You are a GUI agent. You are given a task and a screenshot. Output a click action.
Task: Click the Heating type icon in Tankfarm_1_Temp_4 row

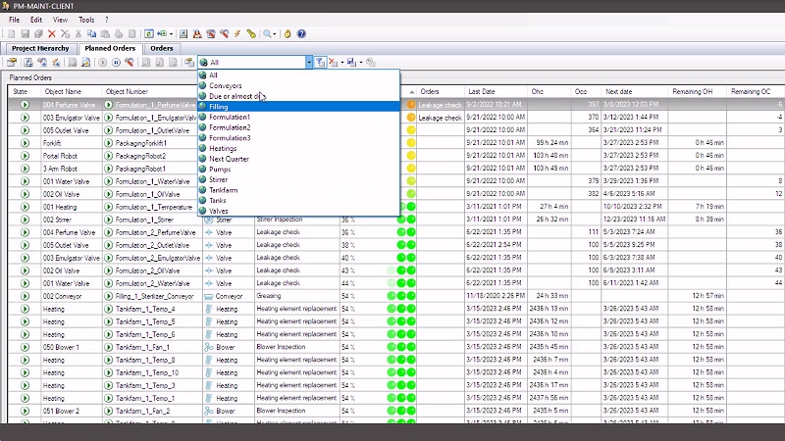pos(209,309)
